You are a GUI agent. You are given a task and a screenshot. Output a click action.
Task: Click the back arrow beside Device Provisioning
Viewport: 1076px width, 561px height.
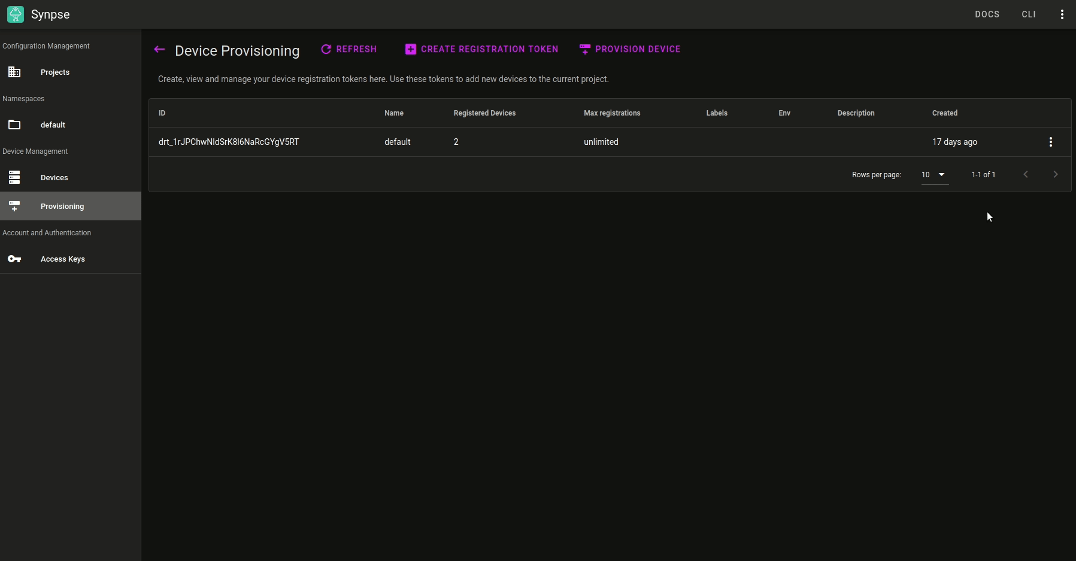pyautogui.click(x=159, y=50)
